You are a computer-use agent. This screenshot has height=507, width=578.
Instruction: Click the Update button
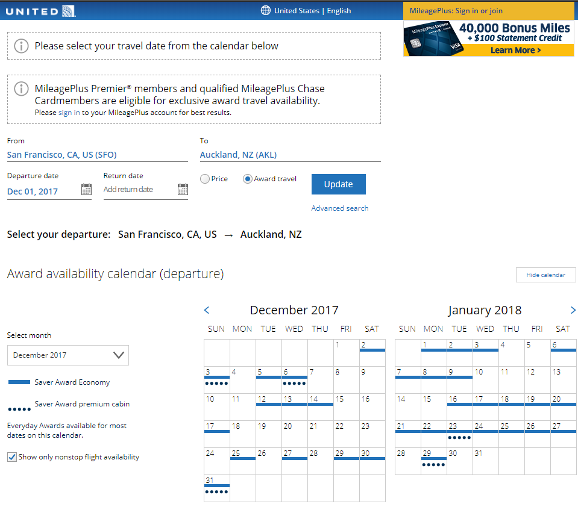(x=338, y=184)
